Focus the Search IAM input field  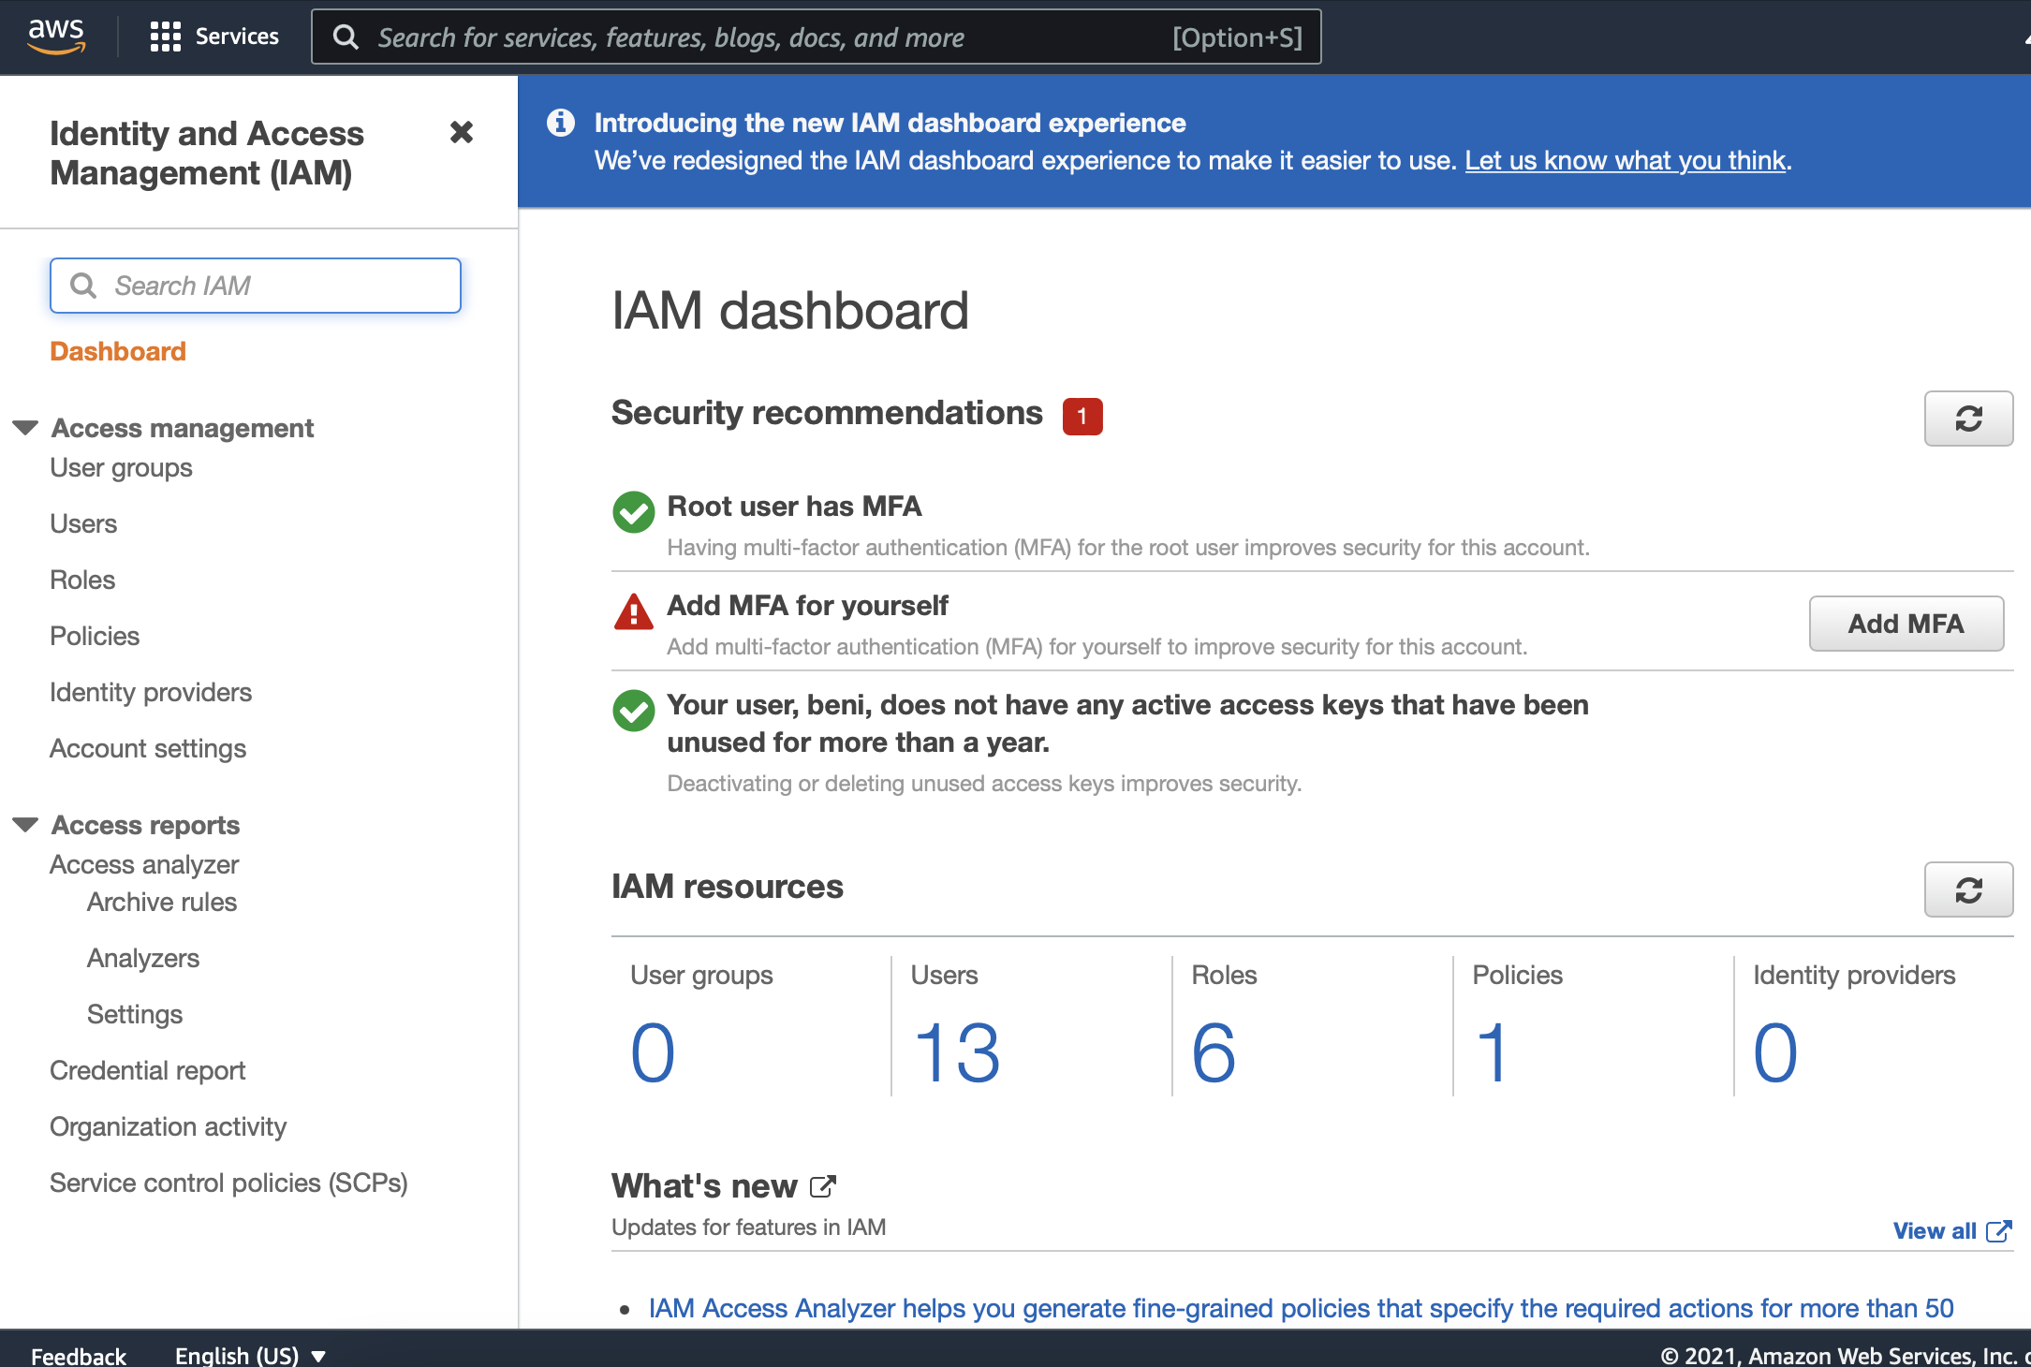256,286
